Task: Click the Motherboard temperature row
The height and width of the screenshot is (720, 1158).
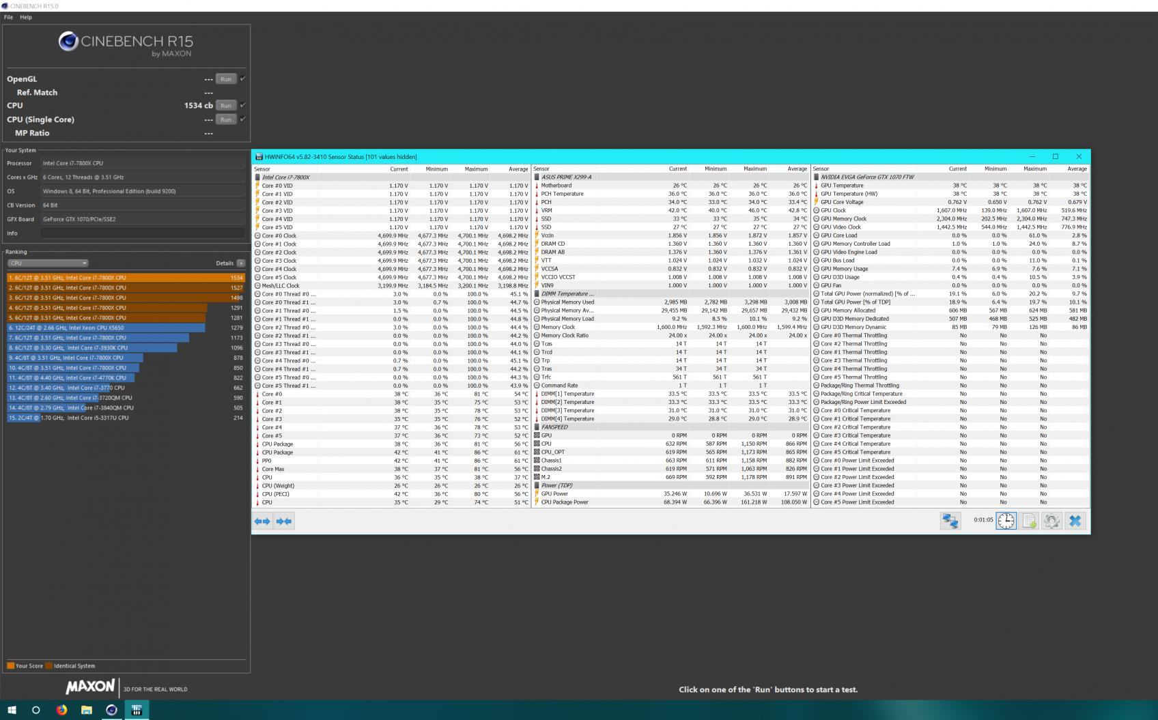Action: tap(670, 186)
